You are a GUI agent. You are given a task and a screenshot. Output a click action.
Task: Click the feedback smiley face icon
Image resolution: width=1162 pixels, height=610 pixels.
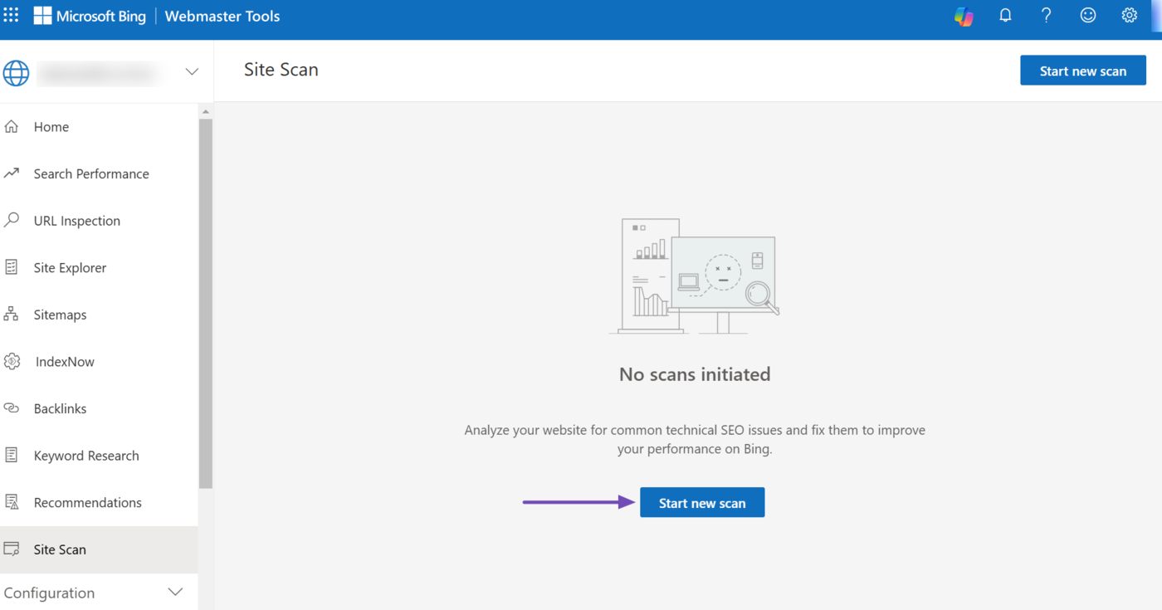(x=1087, y=16)
